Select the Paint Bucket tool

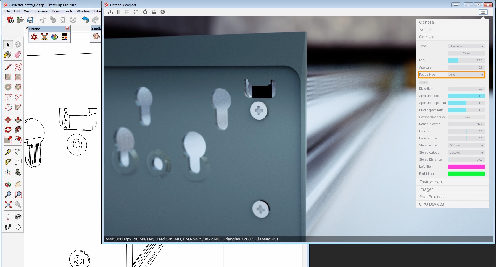[x=8, y=55]
